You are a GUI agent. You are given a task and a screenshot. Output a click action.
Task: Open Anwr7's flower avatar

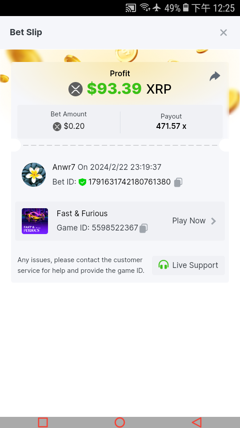[x=34, y=175]
